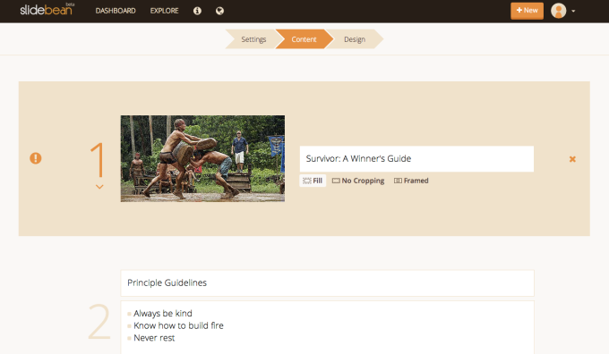Click the user avatar icon

pyautogui.click(x=559, y=11)
